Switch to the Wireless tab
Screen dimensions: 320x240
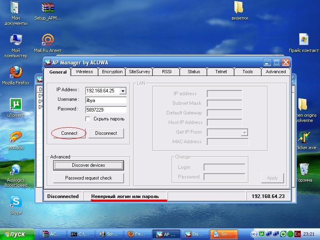click(84, 72)
